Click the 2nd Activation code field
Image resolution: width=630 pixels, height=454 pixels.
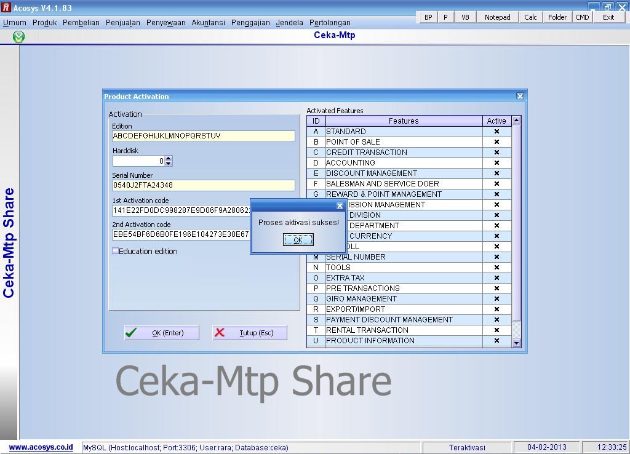[181, 234]
